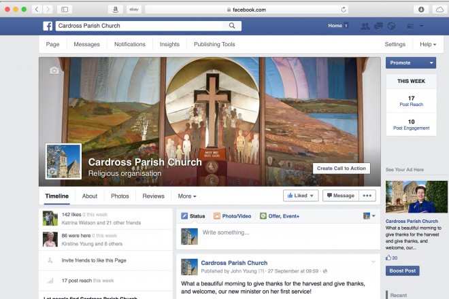Select the About tab

click(90, 196)
